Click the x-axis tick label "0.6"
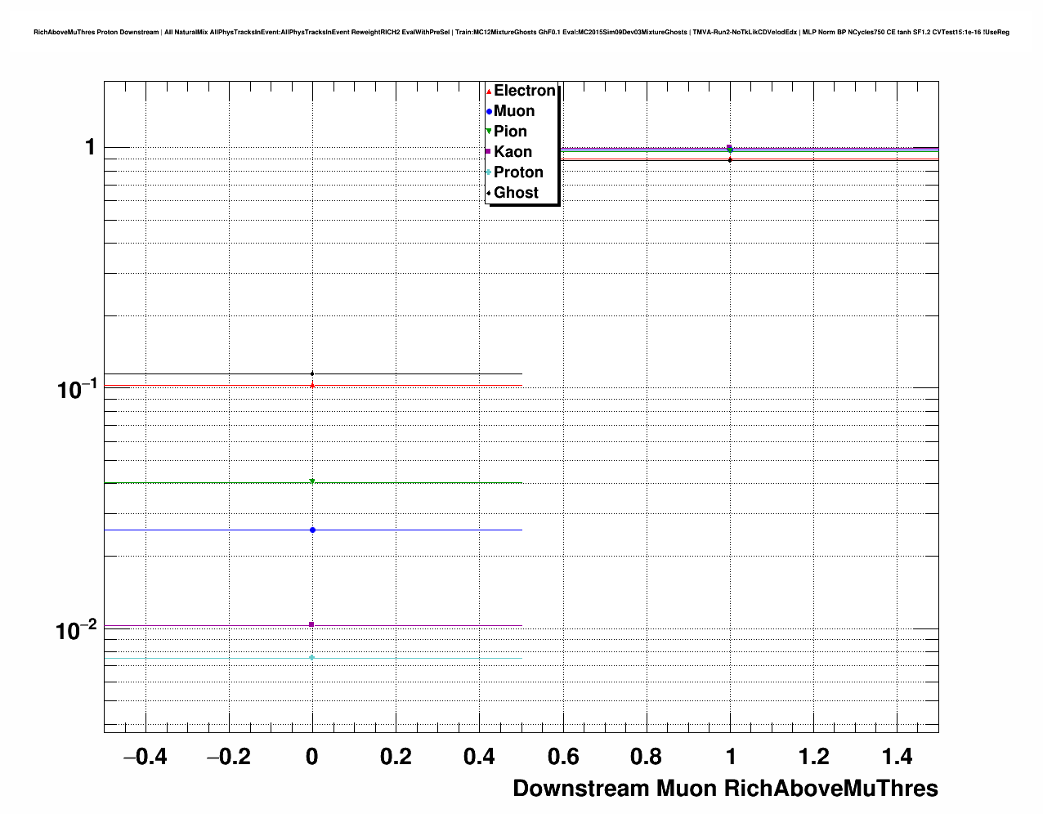 pos(563,758)
